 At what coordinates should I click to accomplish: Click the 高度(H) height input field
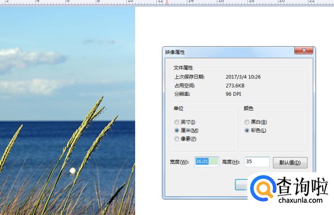257,162
